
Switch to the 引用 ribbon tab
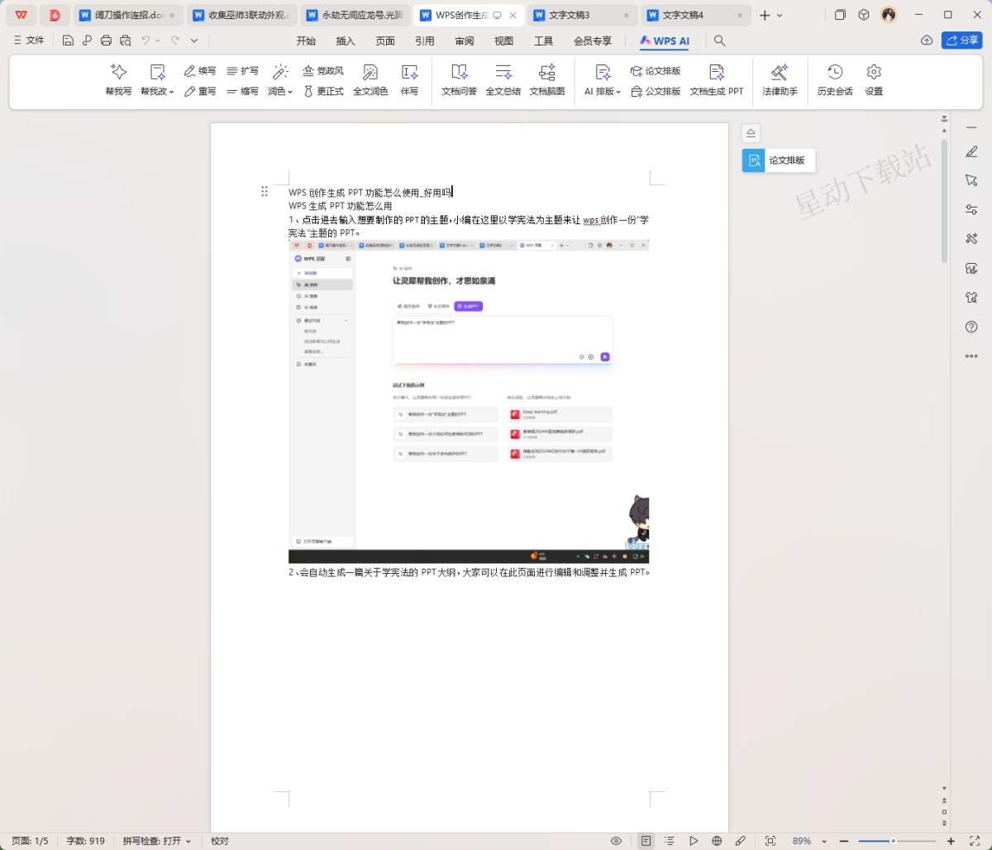click(425, 41)
